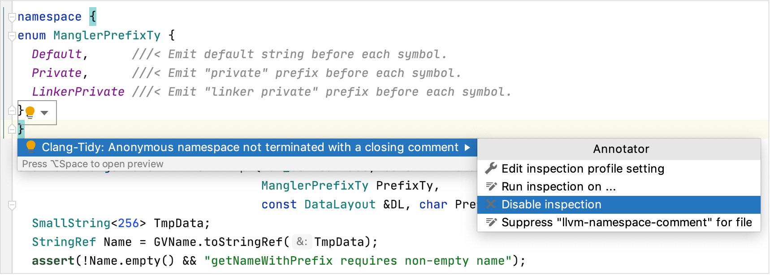Expand the Clang-Tidy message via its arrow

tap(467, 147)
